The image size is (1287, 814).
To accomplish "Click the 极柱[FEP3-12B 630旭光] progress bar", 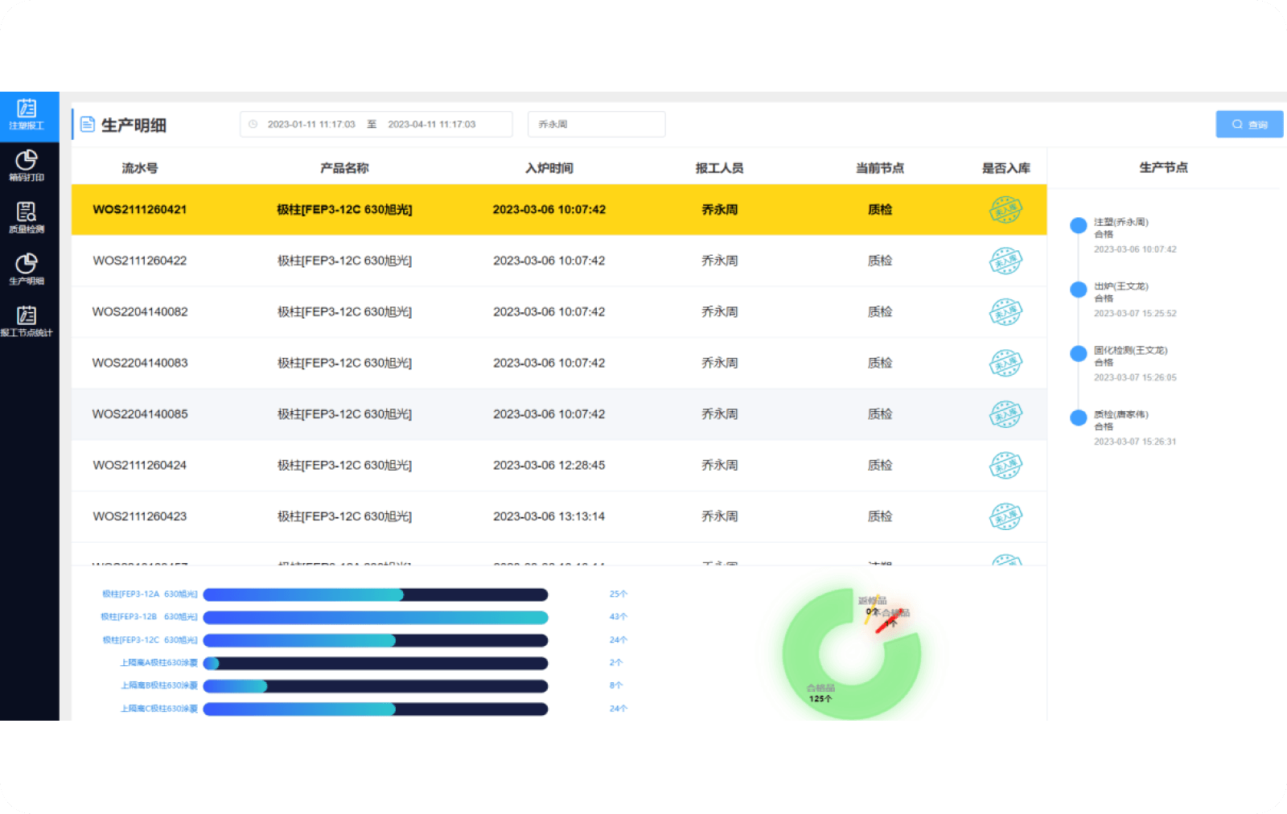I will tap(375, 618).
